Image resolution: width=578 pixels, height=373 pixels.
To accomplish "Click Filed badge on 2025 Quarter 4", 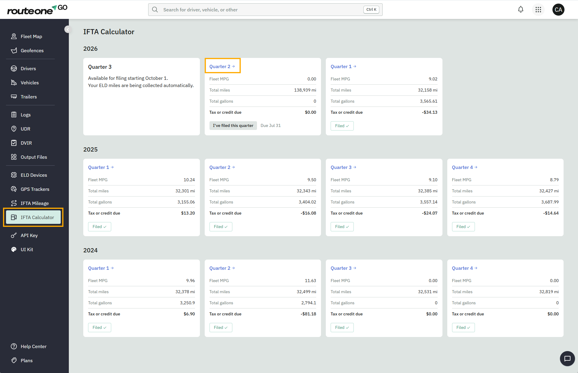I will [x=463, y=227].
